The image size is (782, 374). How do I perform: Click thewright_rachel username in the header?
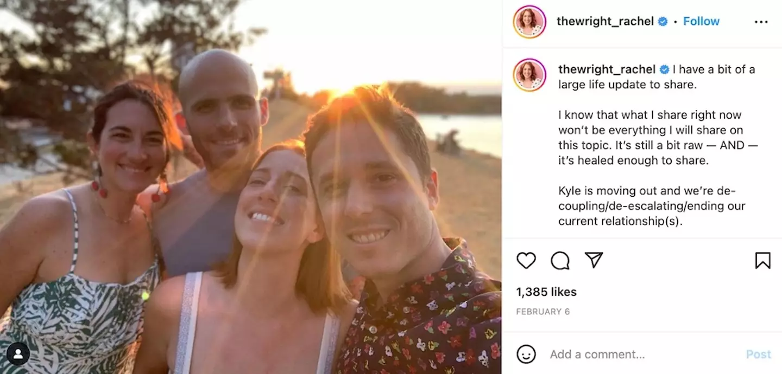pos(605,21)
